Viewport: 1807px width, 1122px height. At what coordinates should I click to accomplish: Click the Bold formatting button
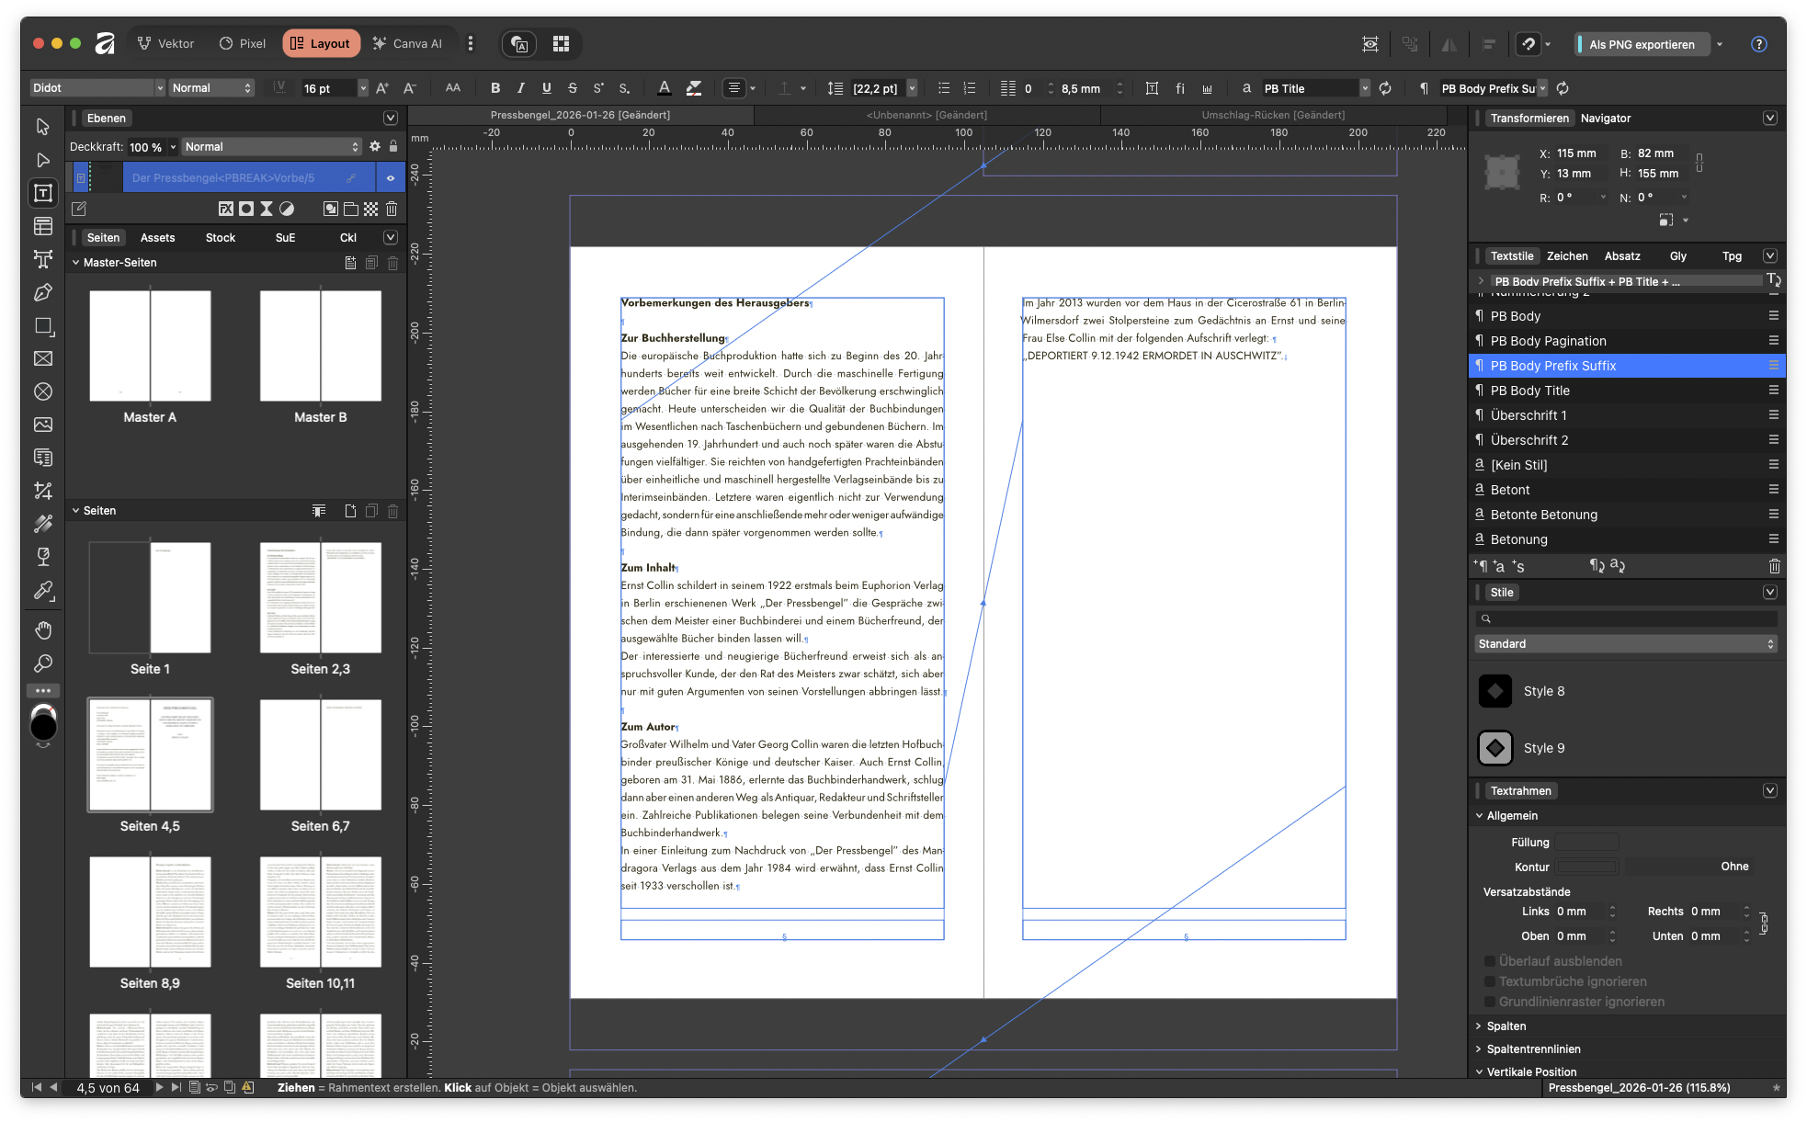tap(495, 88)
